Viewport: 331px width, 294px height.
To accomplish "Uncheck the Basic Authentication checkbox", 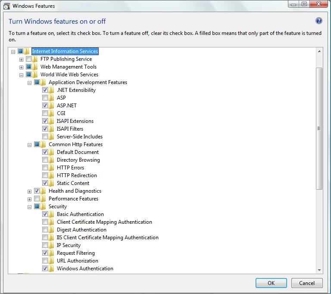I will 45,214.
